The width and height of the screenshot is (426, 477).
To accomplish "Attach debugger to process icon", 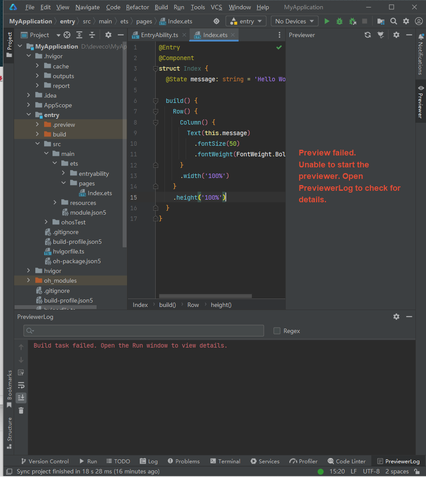I will coord(352,21).
